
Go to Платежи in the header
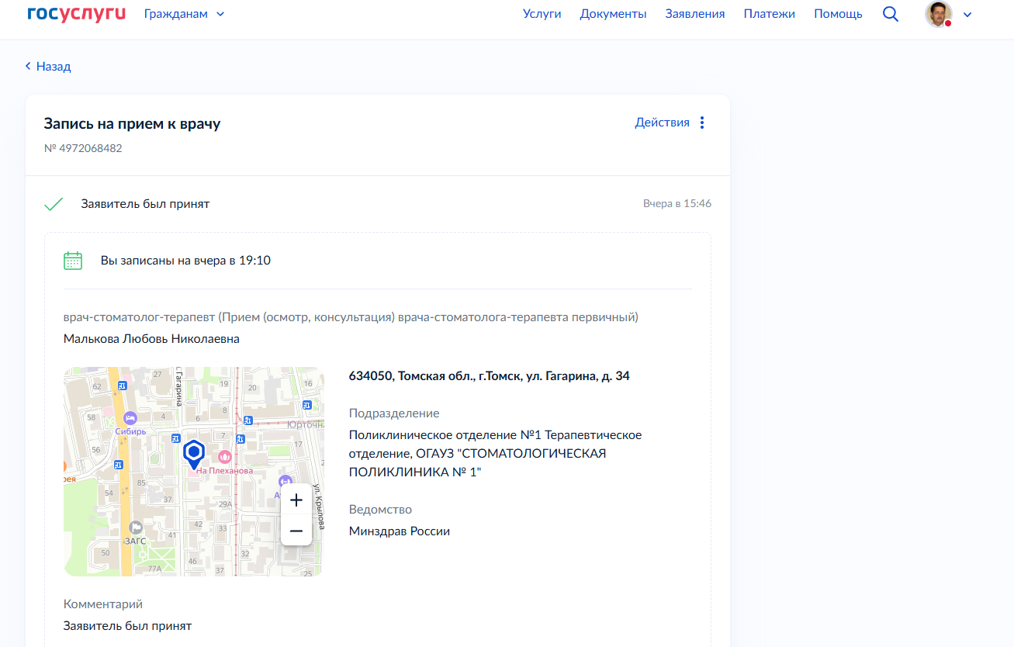(770, 14)
